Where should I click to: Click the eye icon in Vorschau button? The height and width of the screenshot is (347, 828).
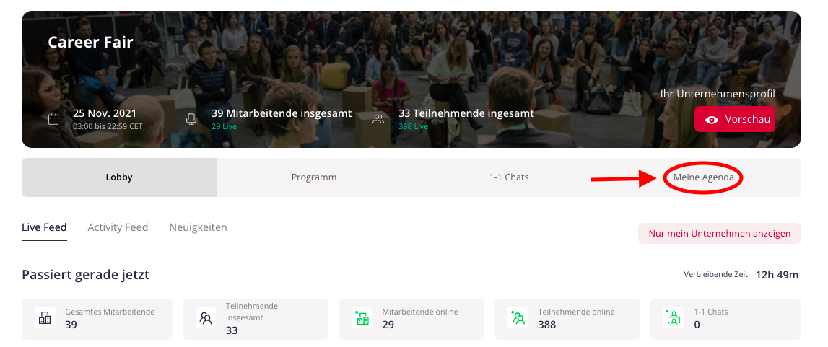coord(711,120)
